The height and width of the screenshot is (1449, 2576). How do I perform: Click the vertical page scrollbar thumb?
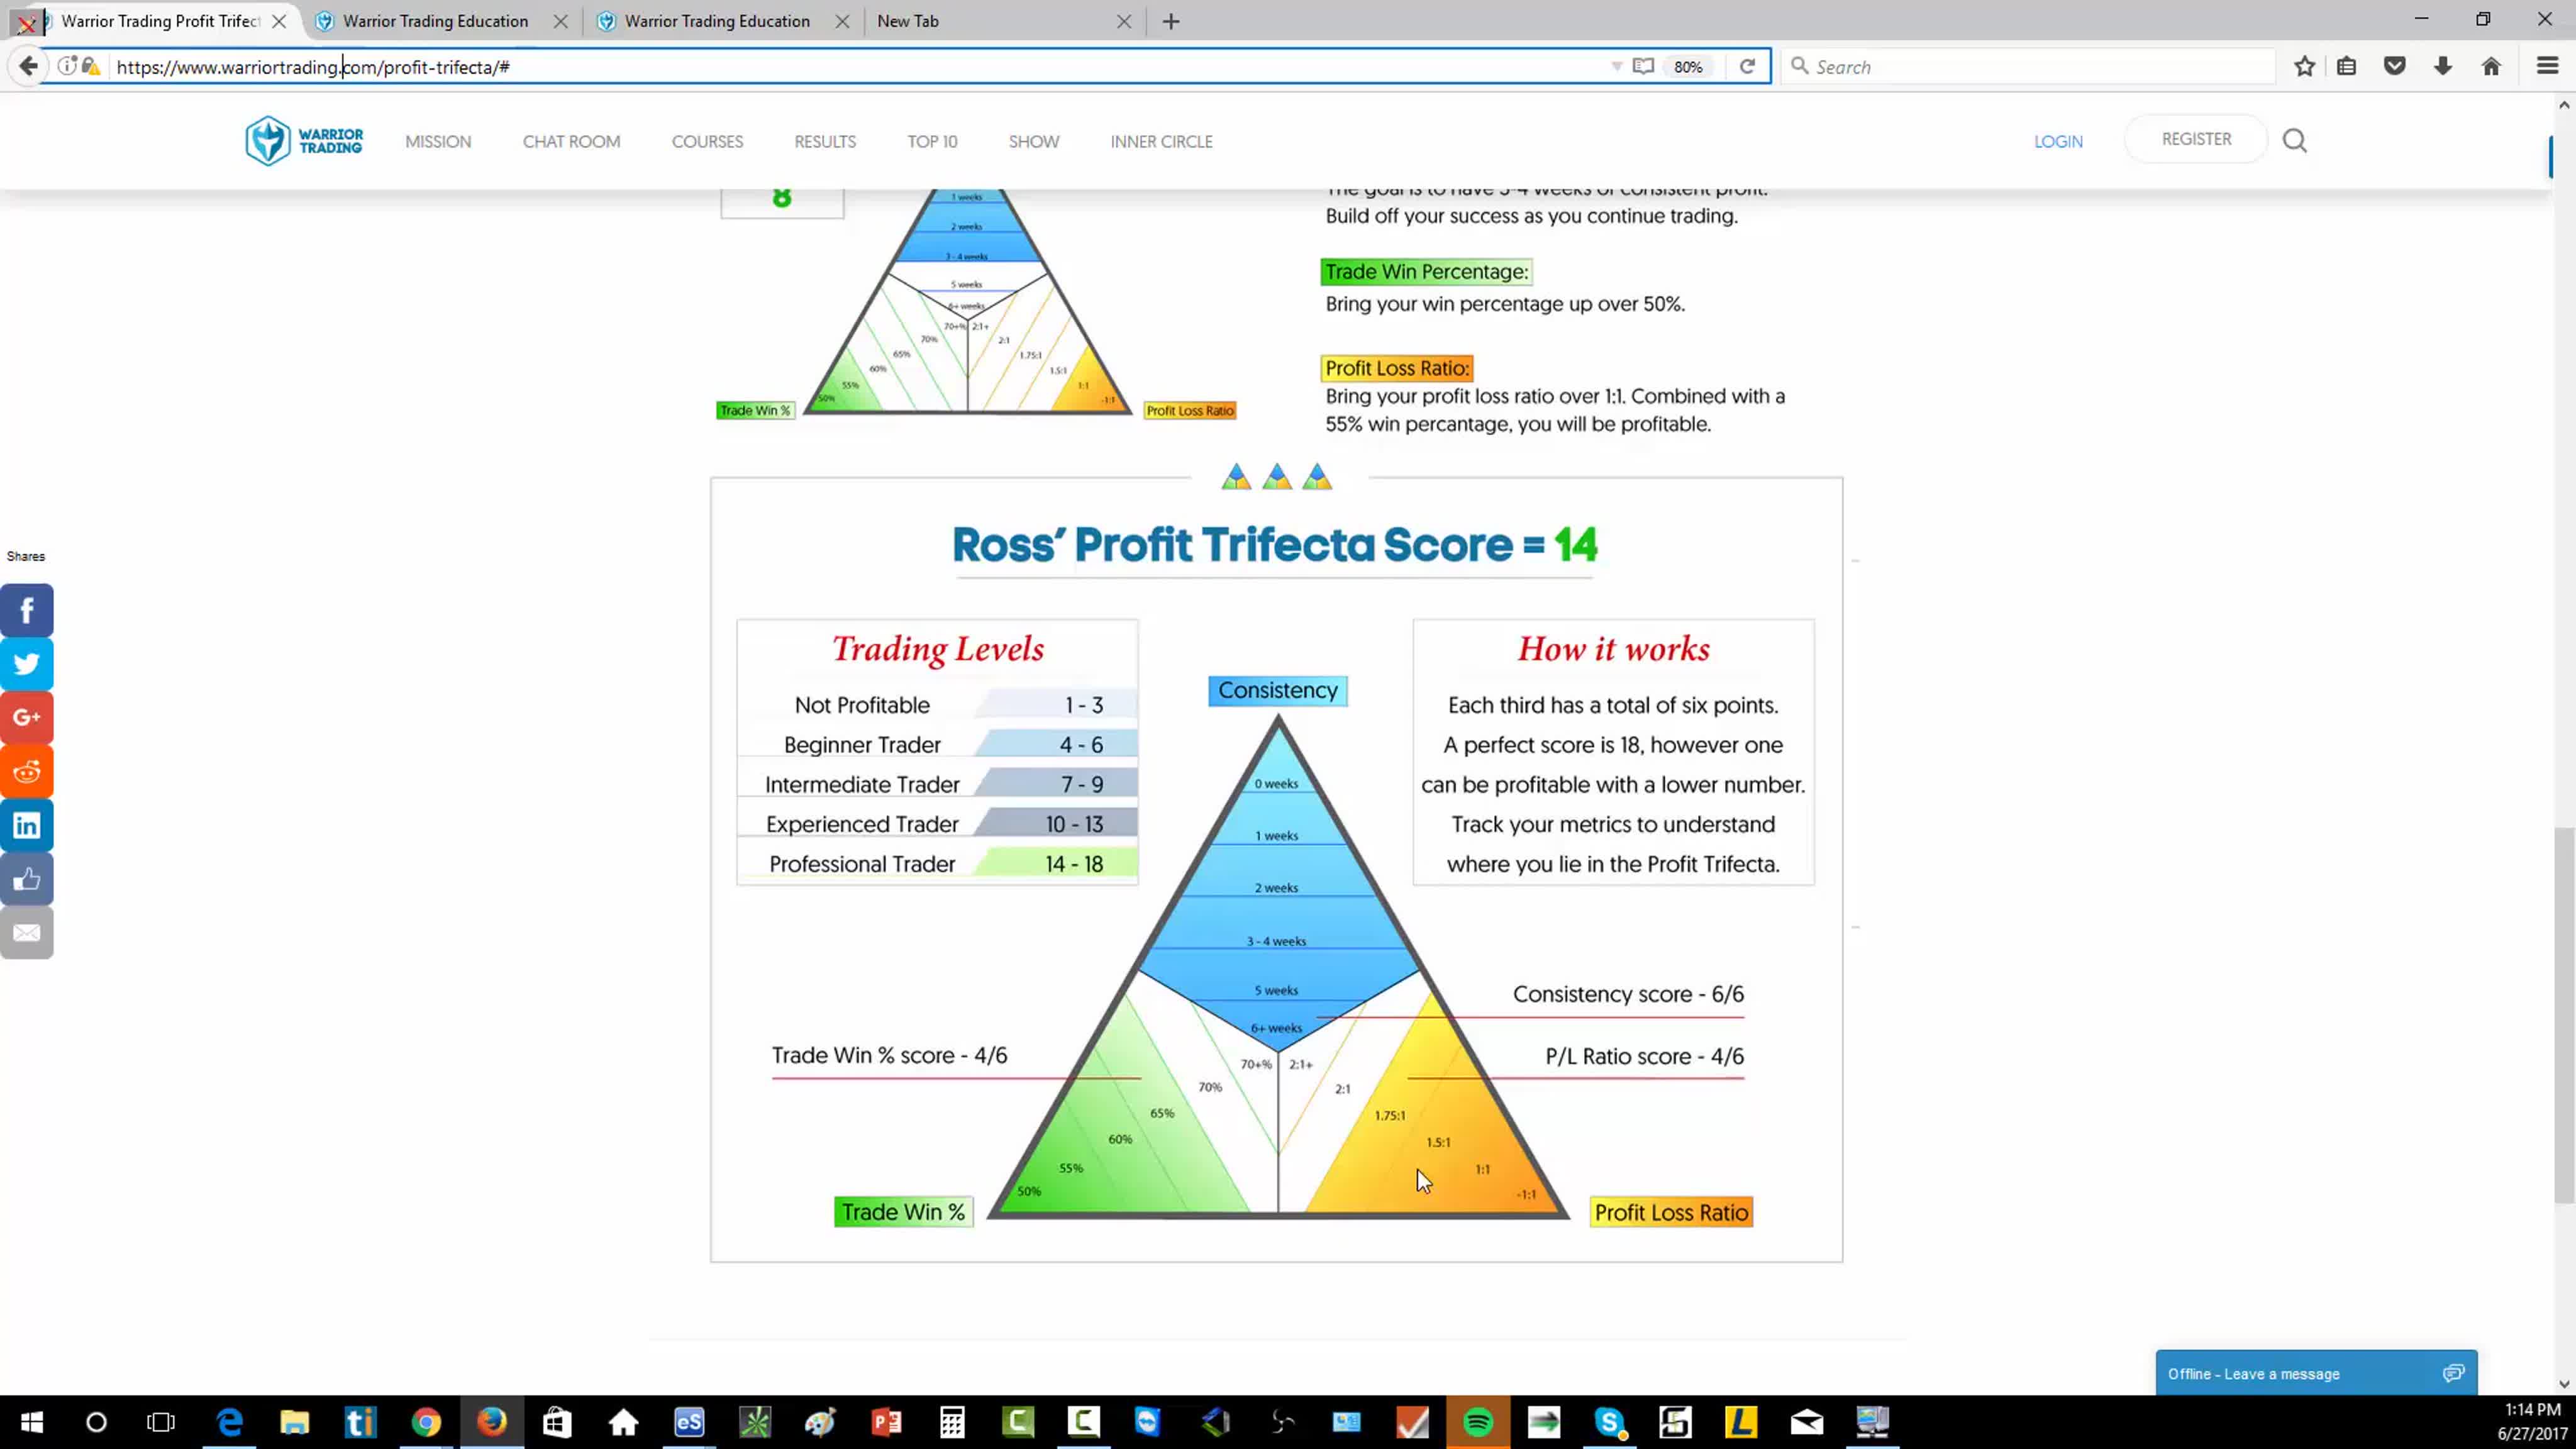point(2564,1015)
